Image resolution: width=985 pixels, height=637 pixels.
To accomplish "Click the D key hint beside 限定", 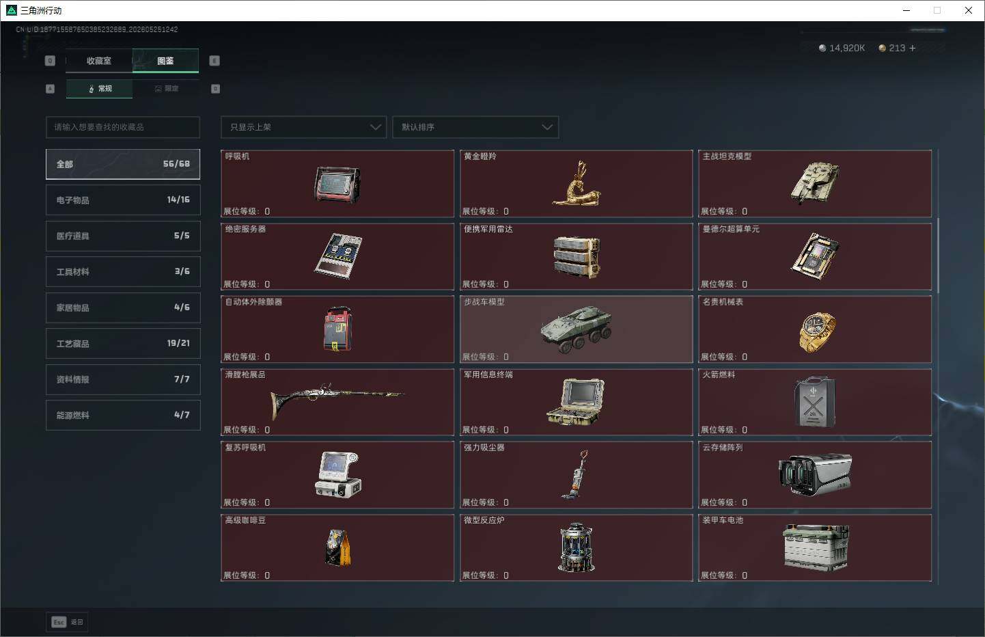I will click(x=215, y=89).
